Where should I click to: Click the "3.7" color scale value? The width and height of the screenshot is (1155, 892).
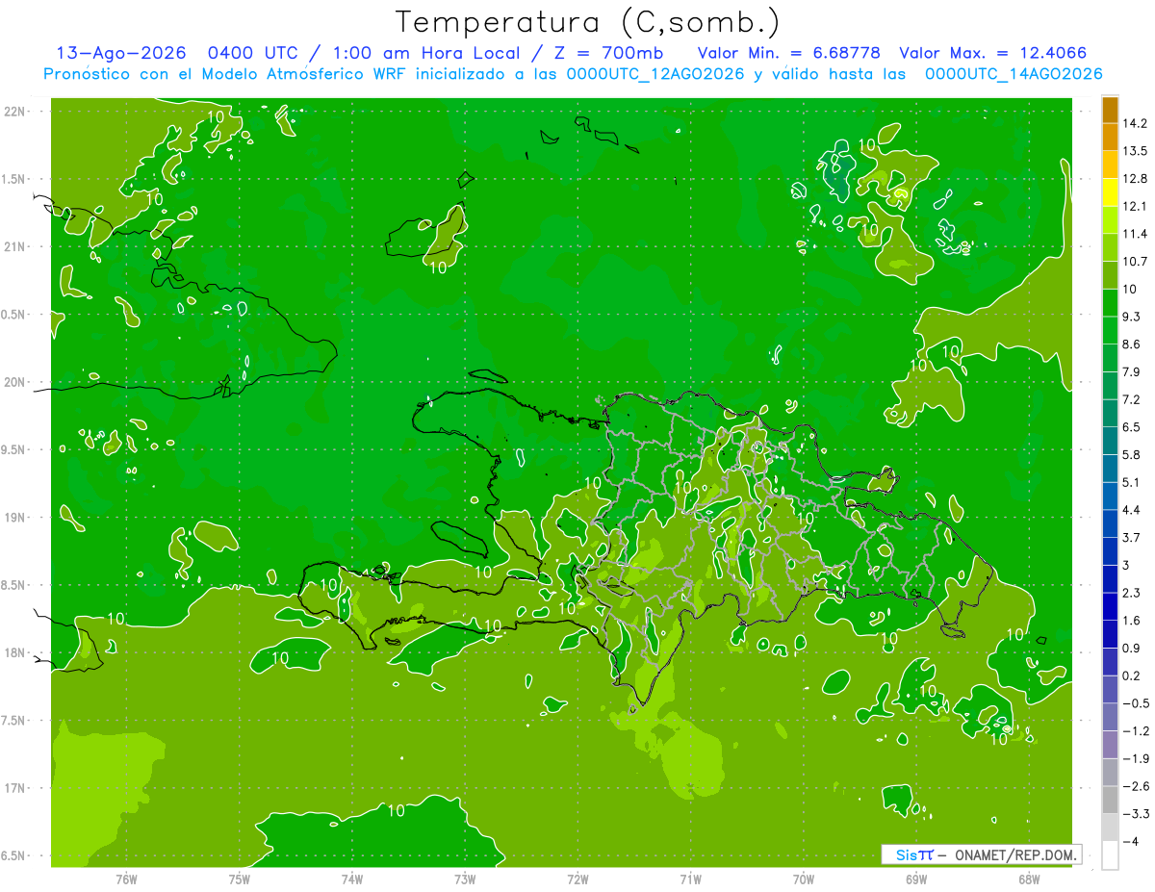[1131, 537]
